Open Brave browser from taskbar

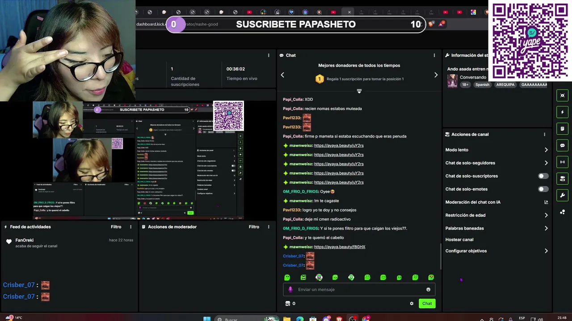tap(340, 319)
